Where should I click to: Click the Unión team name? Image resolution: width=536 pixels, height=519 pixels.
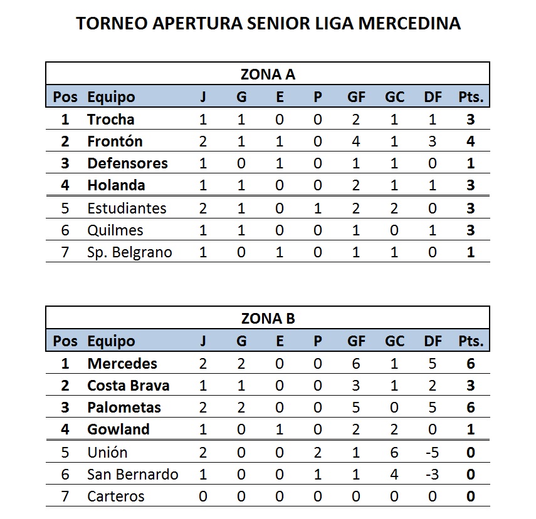[x=107, y=453]
